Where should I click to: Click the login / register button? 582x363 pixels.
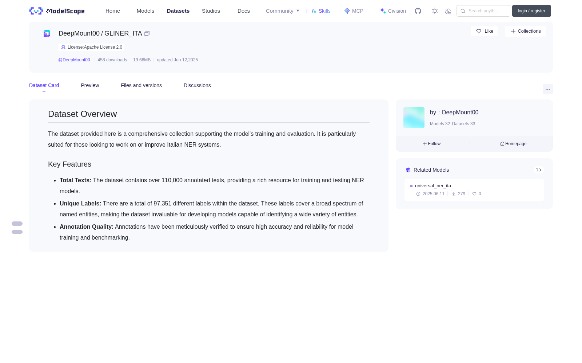click(531, 11)
